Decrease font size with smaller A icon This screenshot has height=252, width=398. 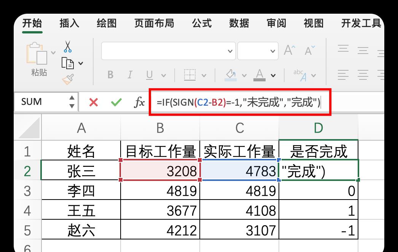pyautogui.click(x=310, y=51)
